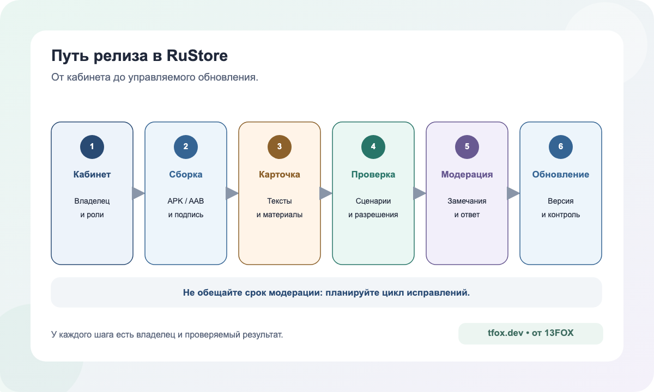Select the Модерация card title
The image size is (654, 392).
467,175
